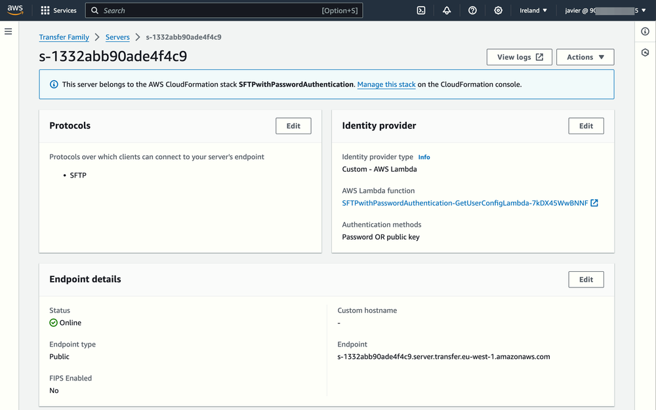Edit the Protocols section

pyautogui.click(x=293, y=125)
